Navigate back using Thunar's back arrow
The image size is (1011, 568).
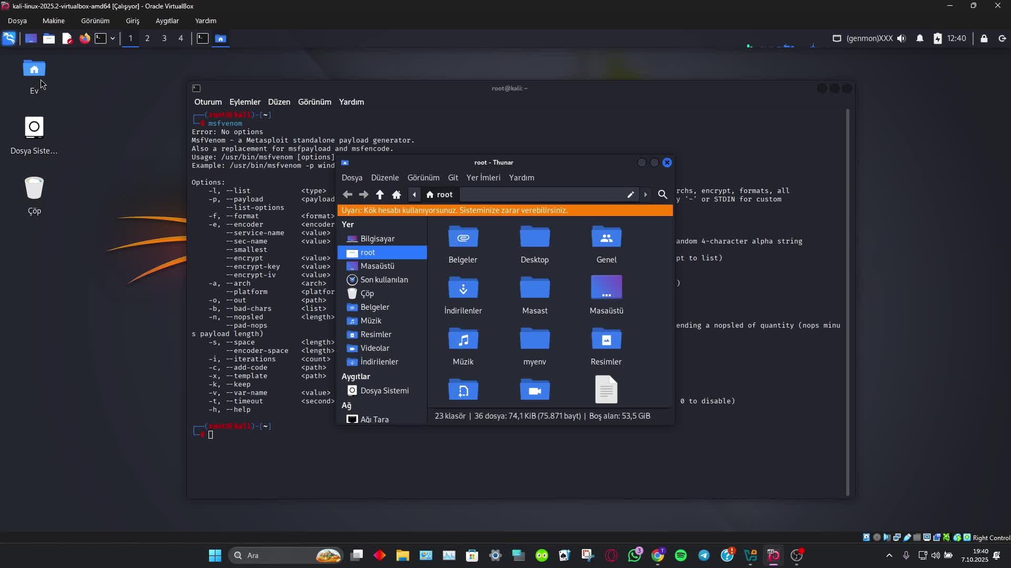pos(348,195)
